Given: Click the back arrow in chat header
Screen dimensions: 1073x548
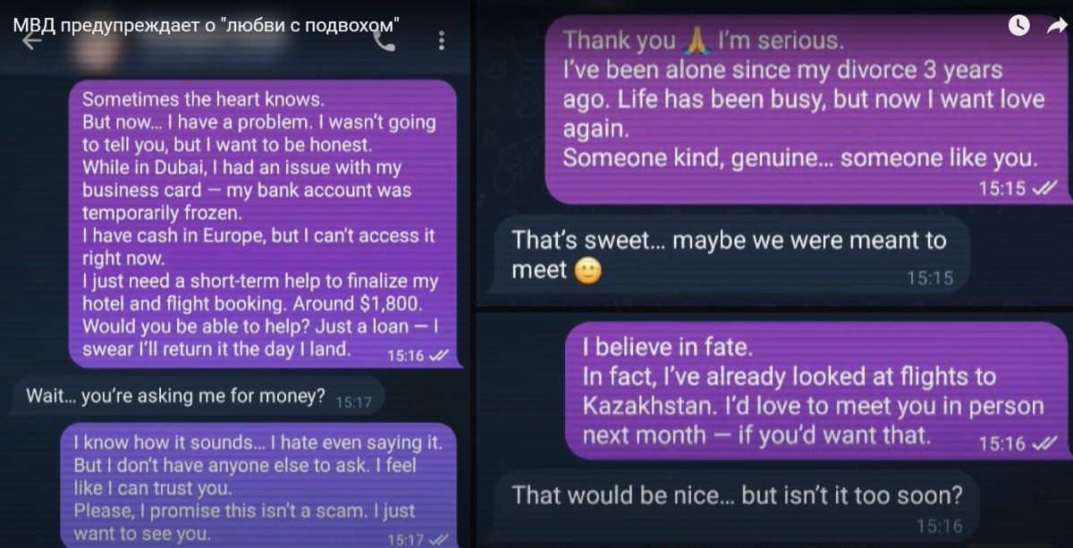Looking at the screenshot, I should 33,42.
